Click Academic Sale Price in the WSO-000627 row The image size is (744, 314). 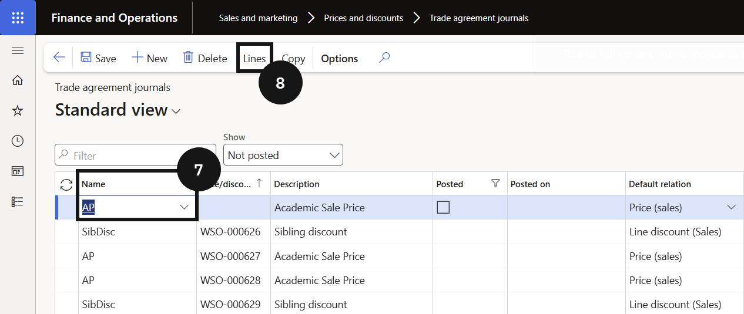point(320,256)
